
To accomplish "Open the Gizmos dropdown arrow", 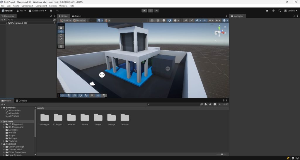I will point(227,20).
